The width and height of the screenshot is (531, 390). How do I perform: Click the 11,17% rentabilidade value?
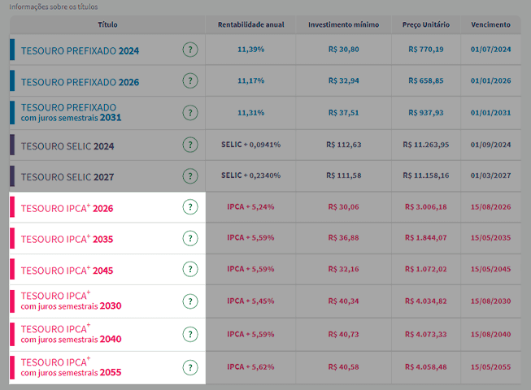tap(251, 80)
